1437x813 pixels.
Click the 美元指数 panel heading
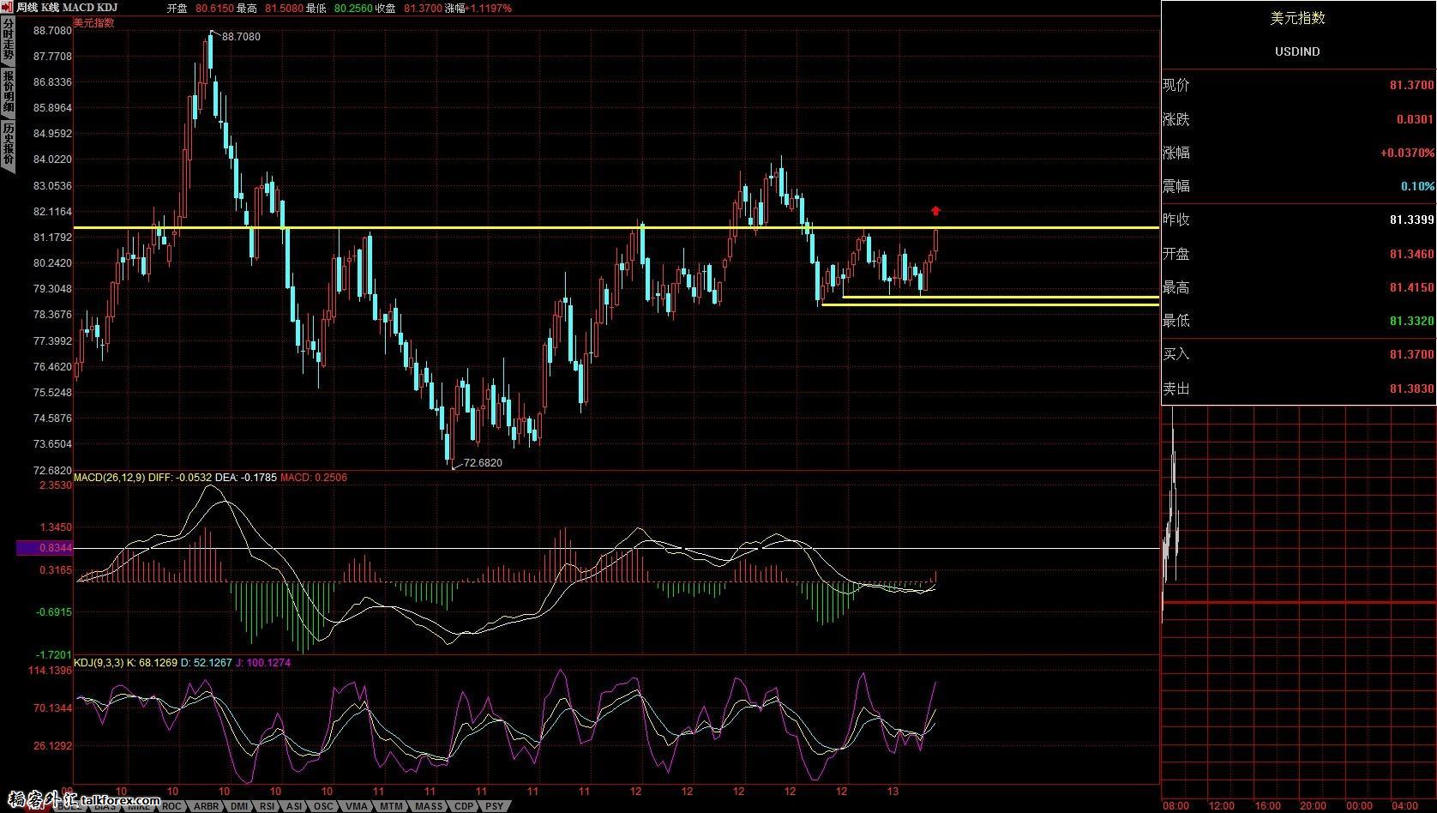1297,18
